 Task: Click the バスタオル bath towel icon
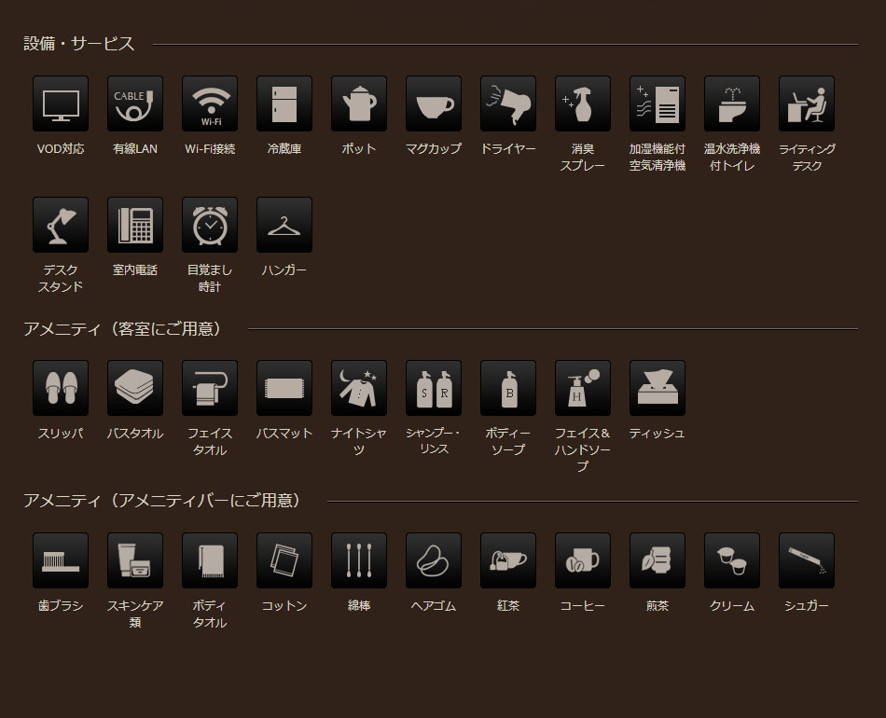point(135,388)
